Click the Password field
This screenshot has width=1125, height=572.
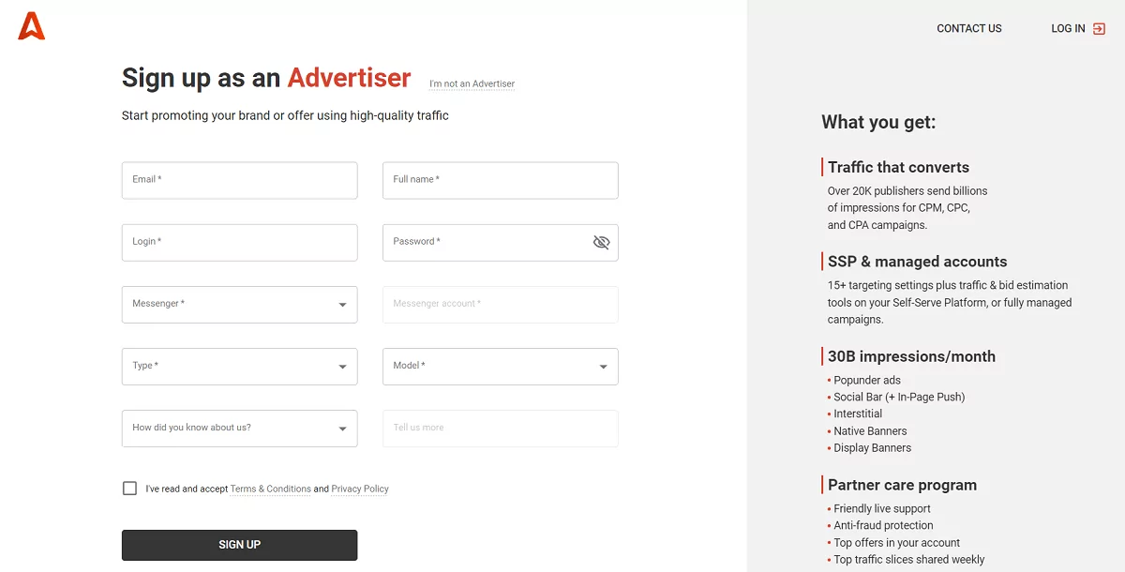pos(487,242)
